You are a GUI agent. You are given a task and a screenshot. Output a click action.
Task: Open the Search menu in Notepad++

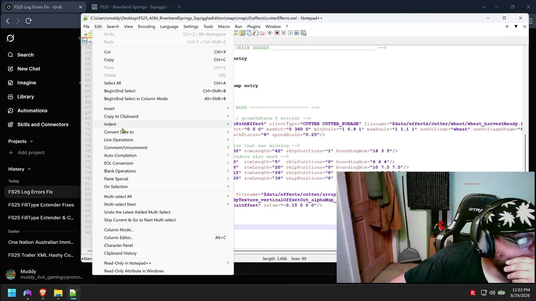[x=113, y=26]
